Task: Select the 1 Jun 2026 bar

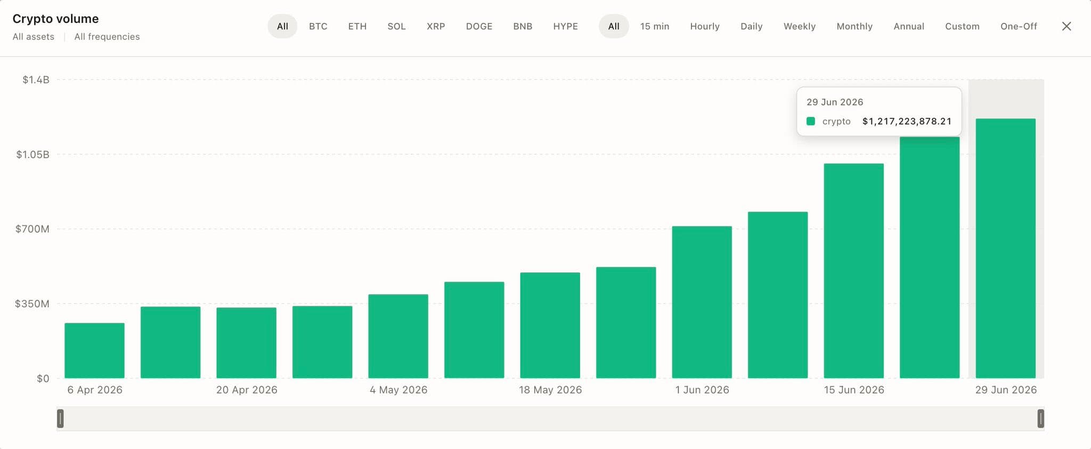Action: click(702, 302)
